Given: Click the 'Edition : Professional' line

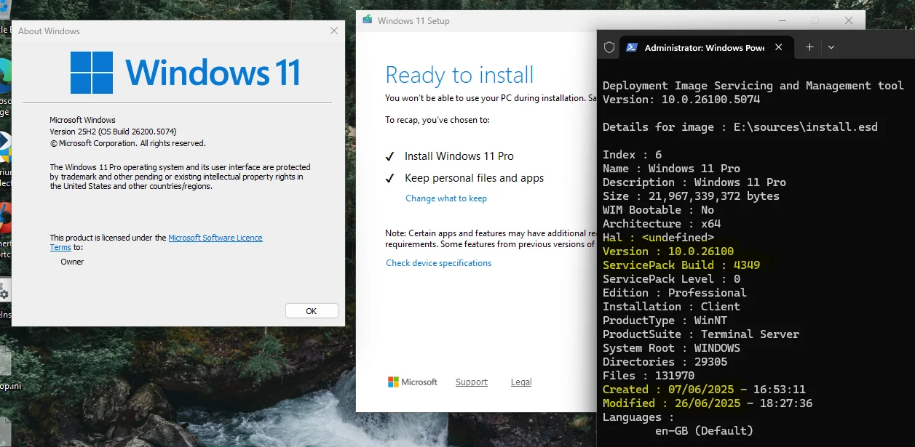Looking at the screenshot, I should pos(675,293).
